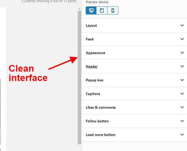The height and width of the screenshot is (151, 187).
Task: Select the Captions panel title
Action: (x=93, y=94)
